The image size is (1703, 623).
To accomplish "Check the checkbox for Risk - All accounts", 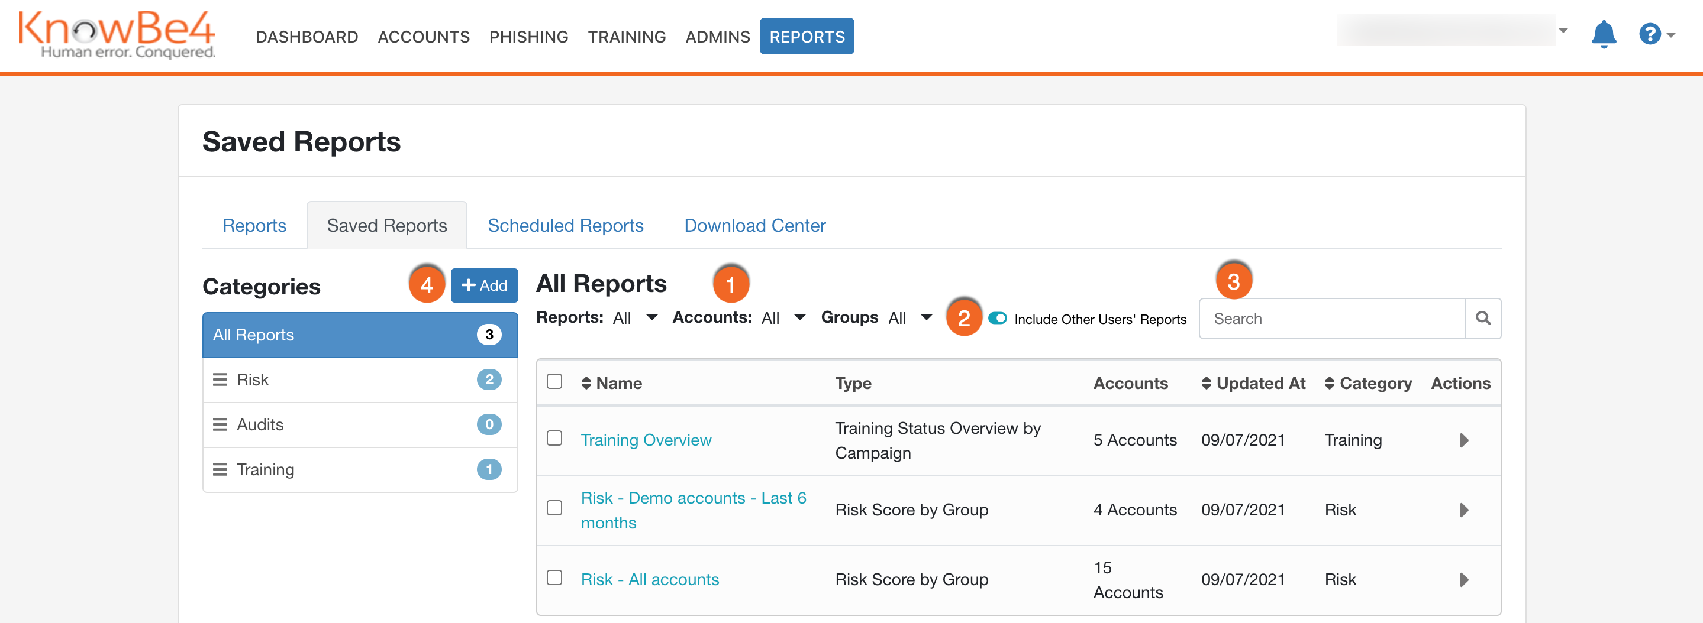I will [x=554, y=579].
